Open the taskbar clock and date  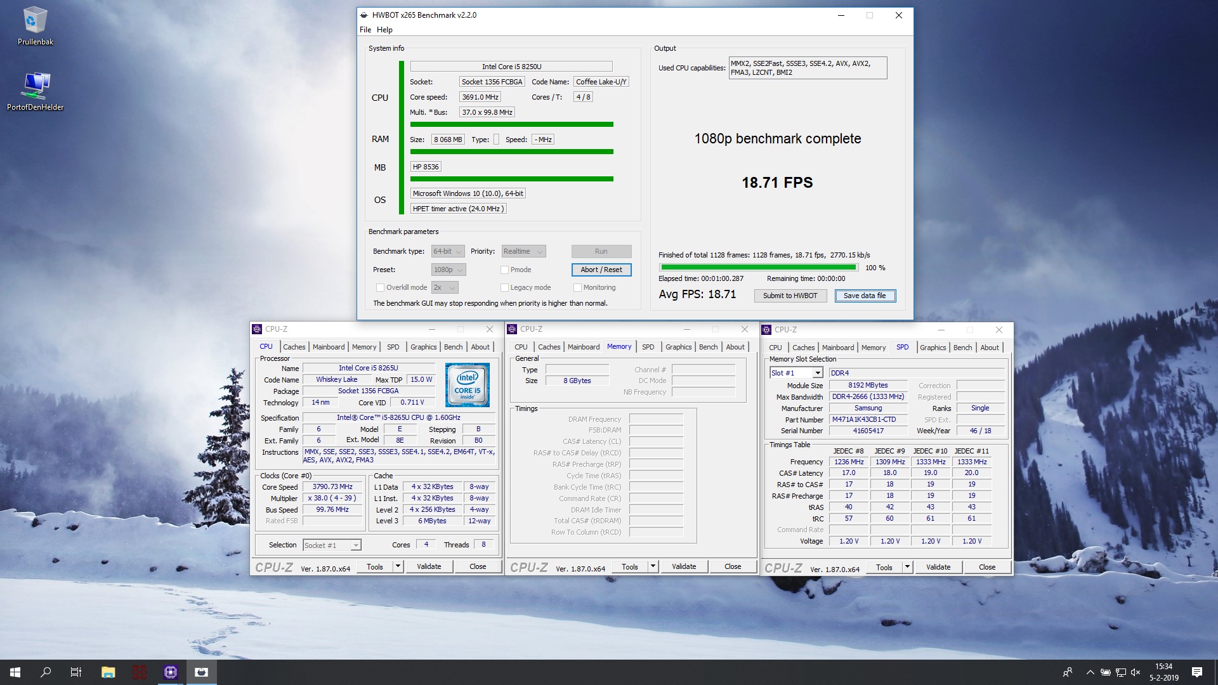1164,672
